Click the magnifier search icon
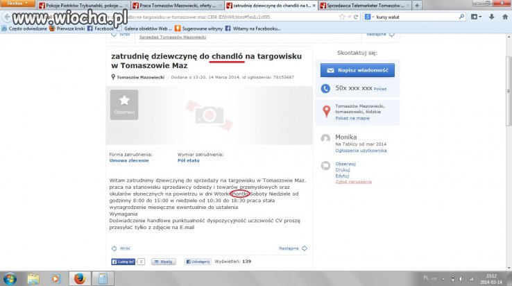The height and width of the screenshot is (286, 512). (461, 17)
